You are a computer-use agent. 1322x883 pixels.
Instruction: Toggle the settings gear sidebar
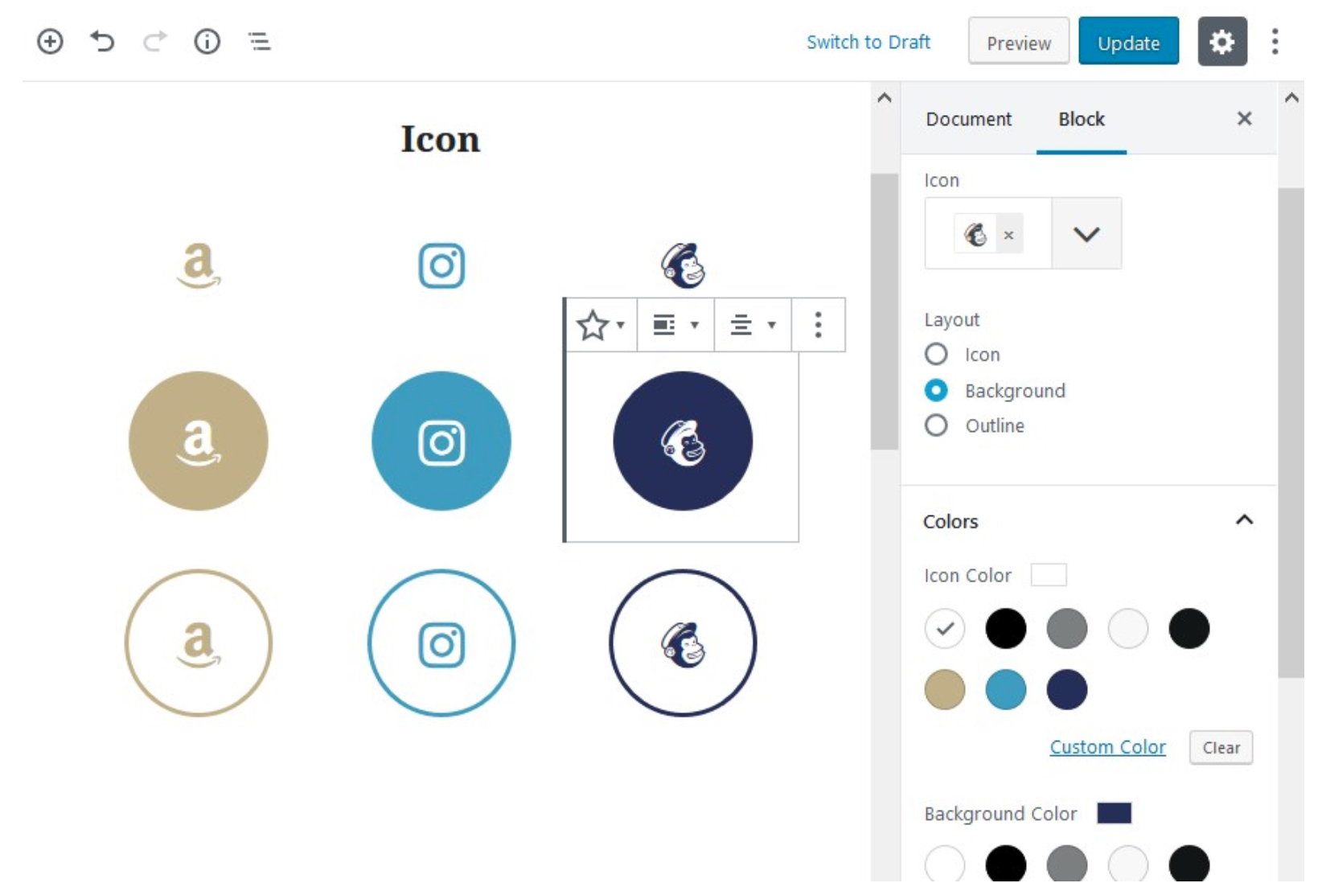point(1221,41)
